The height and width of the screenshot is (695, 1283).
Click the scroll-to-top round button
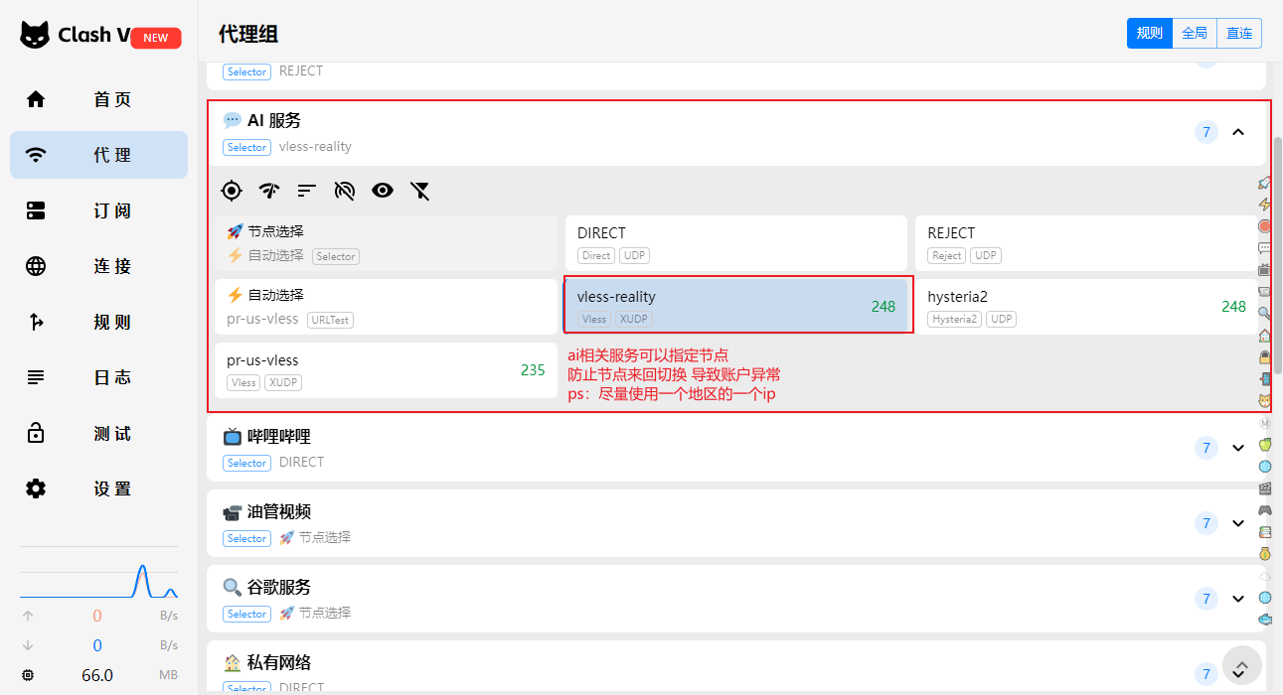pos(1241,666)
